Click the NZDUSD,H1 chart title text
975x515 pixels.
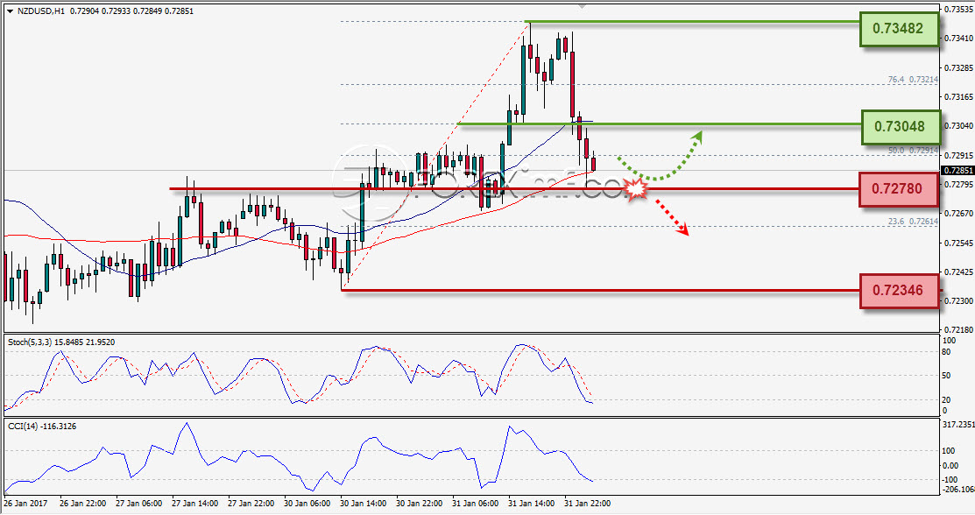pos(40,11)
